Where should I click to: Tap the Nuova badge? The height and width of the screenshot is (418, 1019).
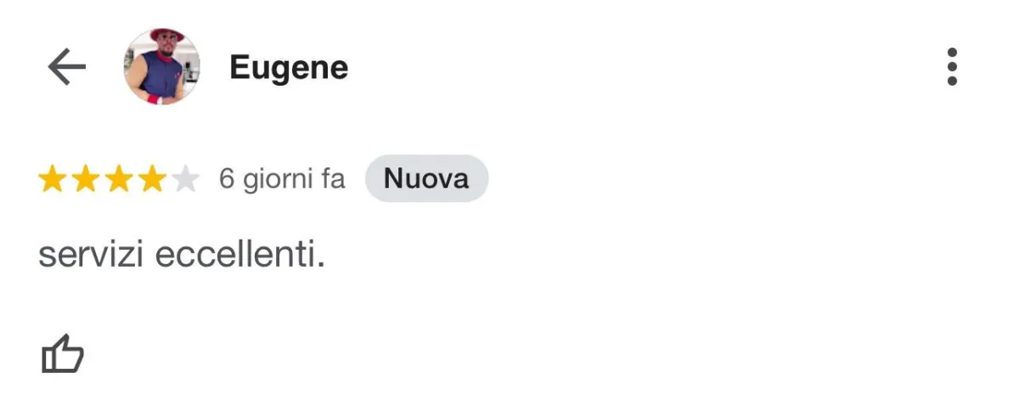[426, 178]
